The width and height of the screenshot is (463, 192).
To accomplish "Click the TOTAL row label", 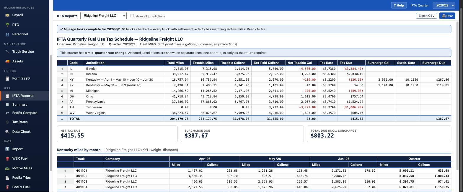I will pos(74,119).
